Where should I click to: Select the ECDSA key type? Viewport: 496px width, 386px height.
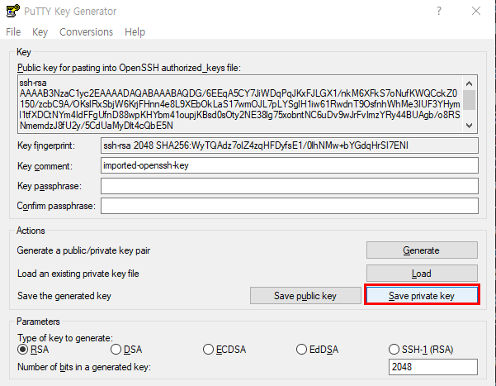(224, 350)
